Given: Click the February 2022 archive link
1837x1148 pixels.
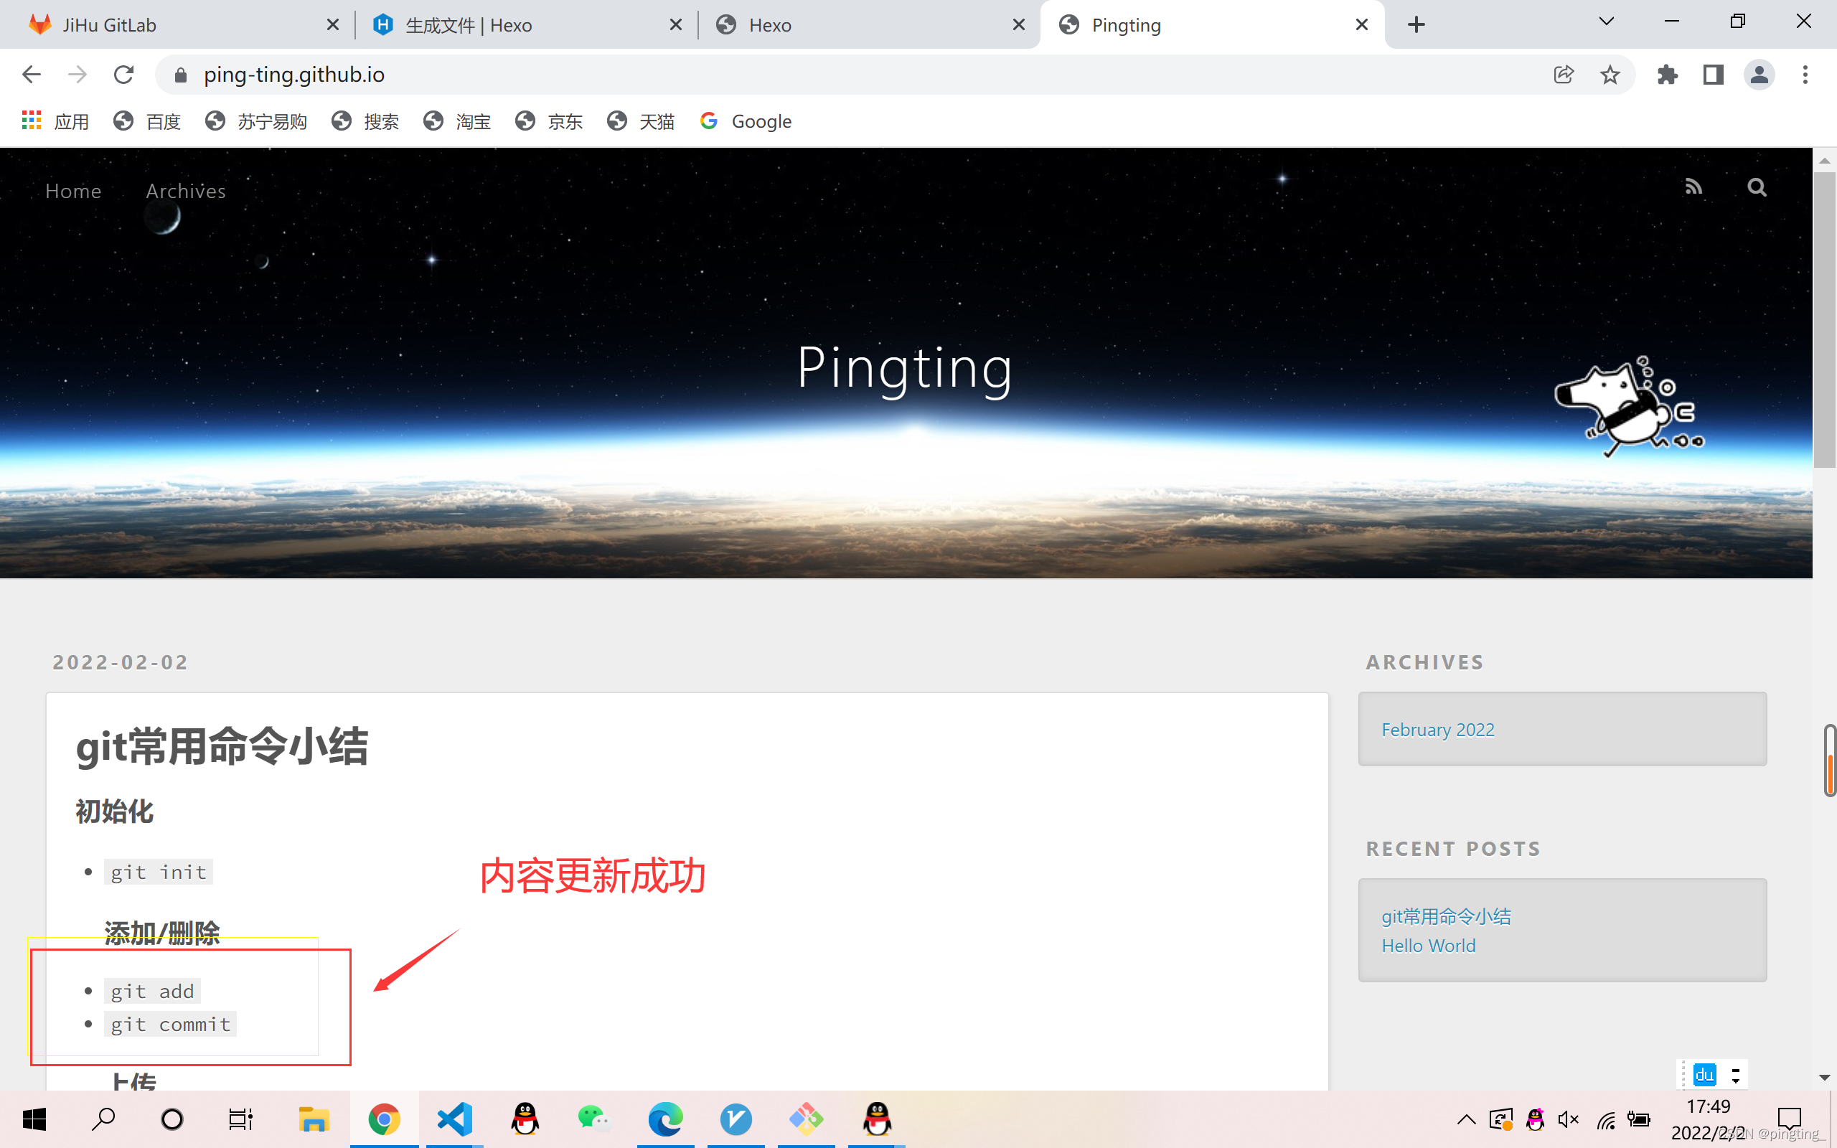Looking at the screenshot, I should 1437,729.
